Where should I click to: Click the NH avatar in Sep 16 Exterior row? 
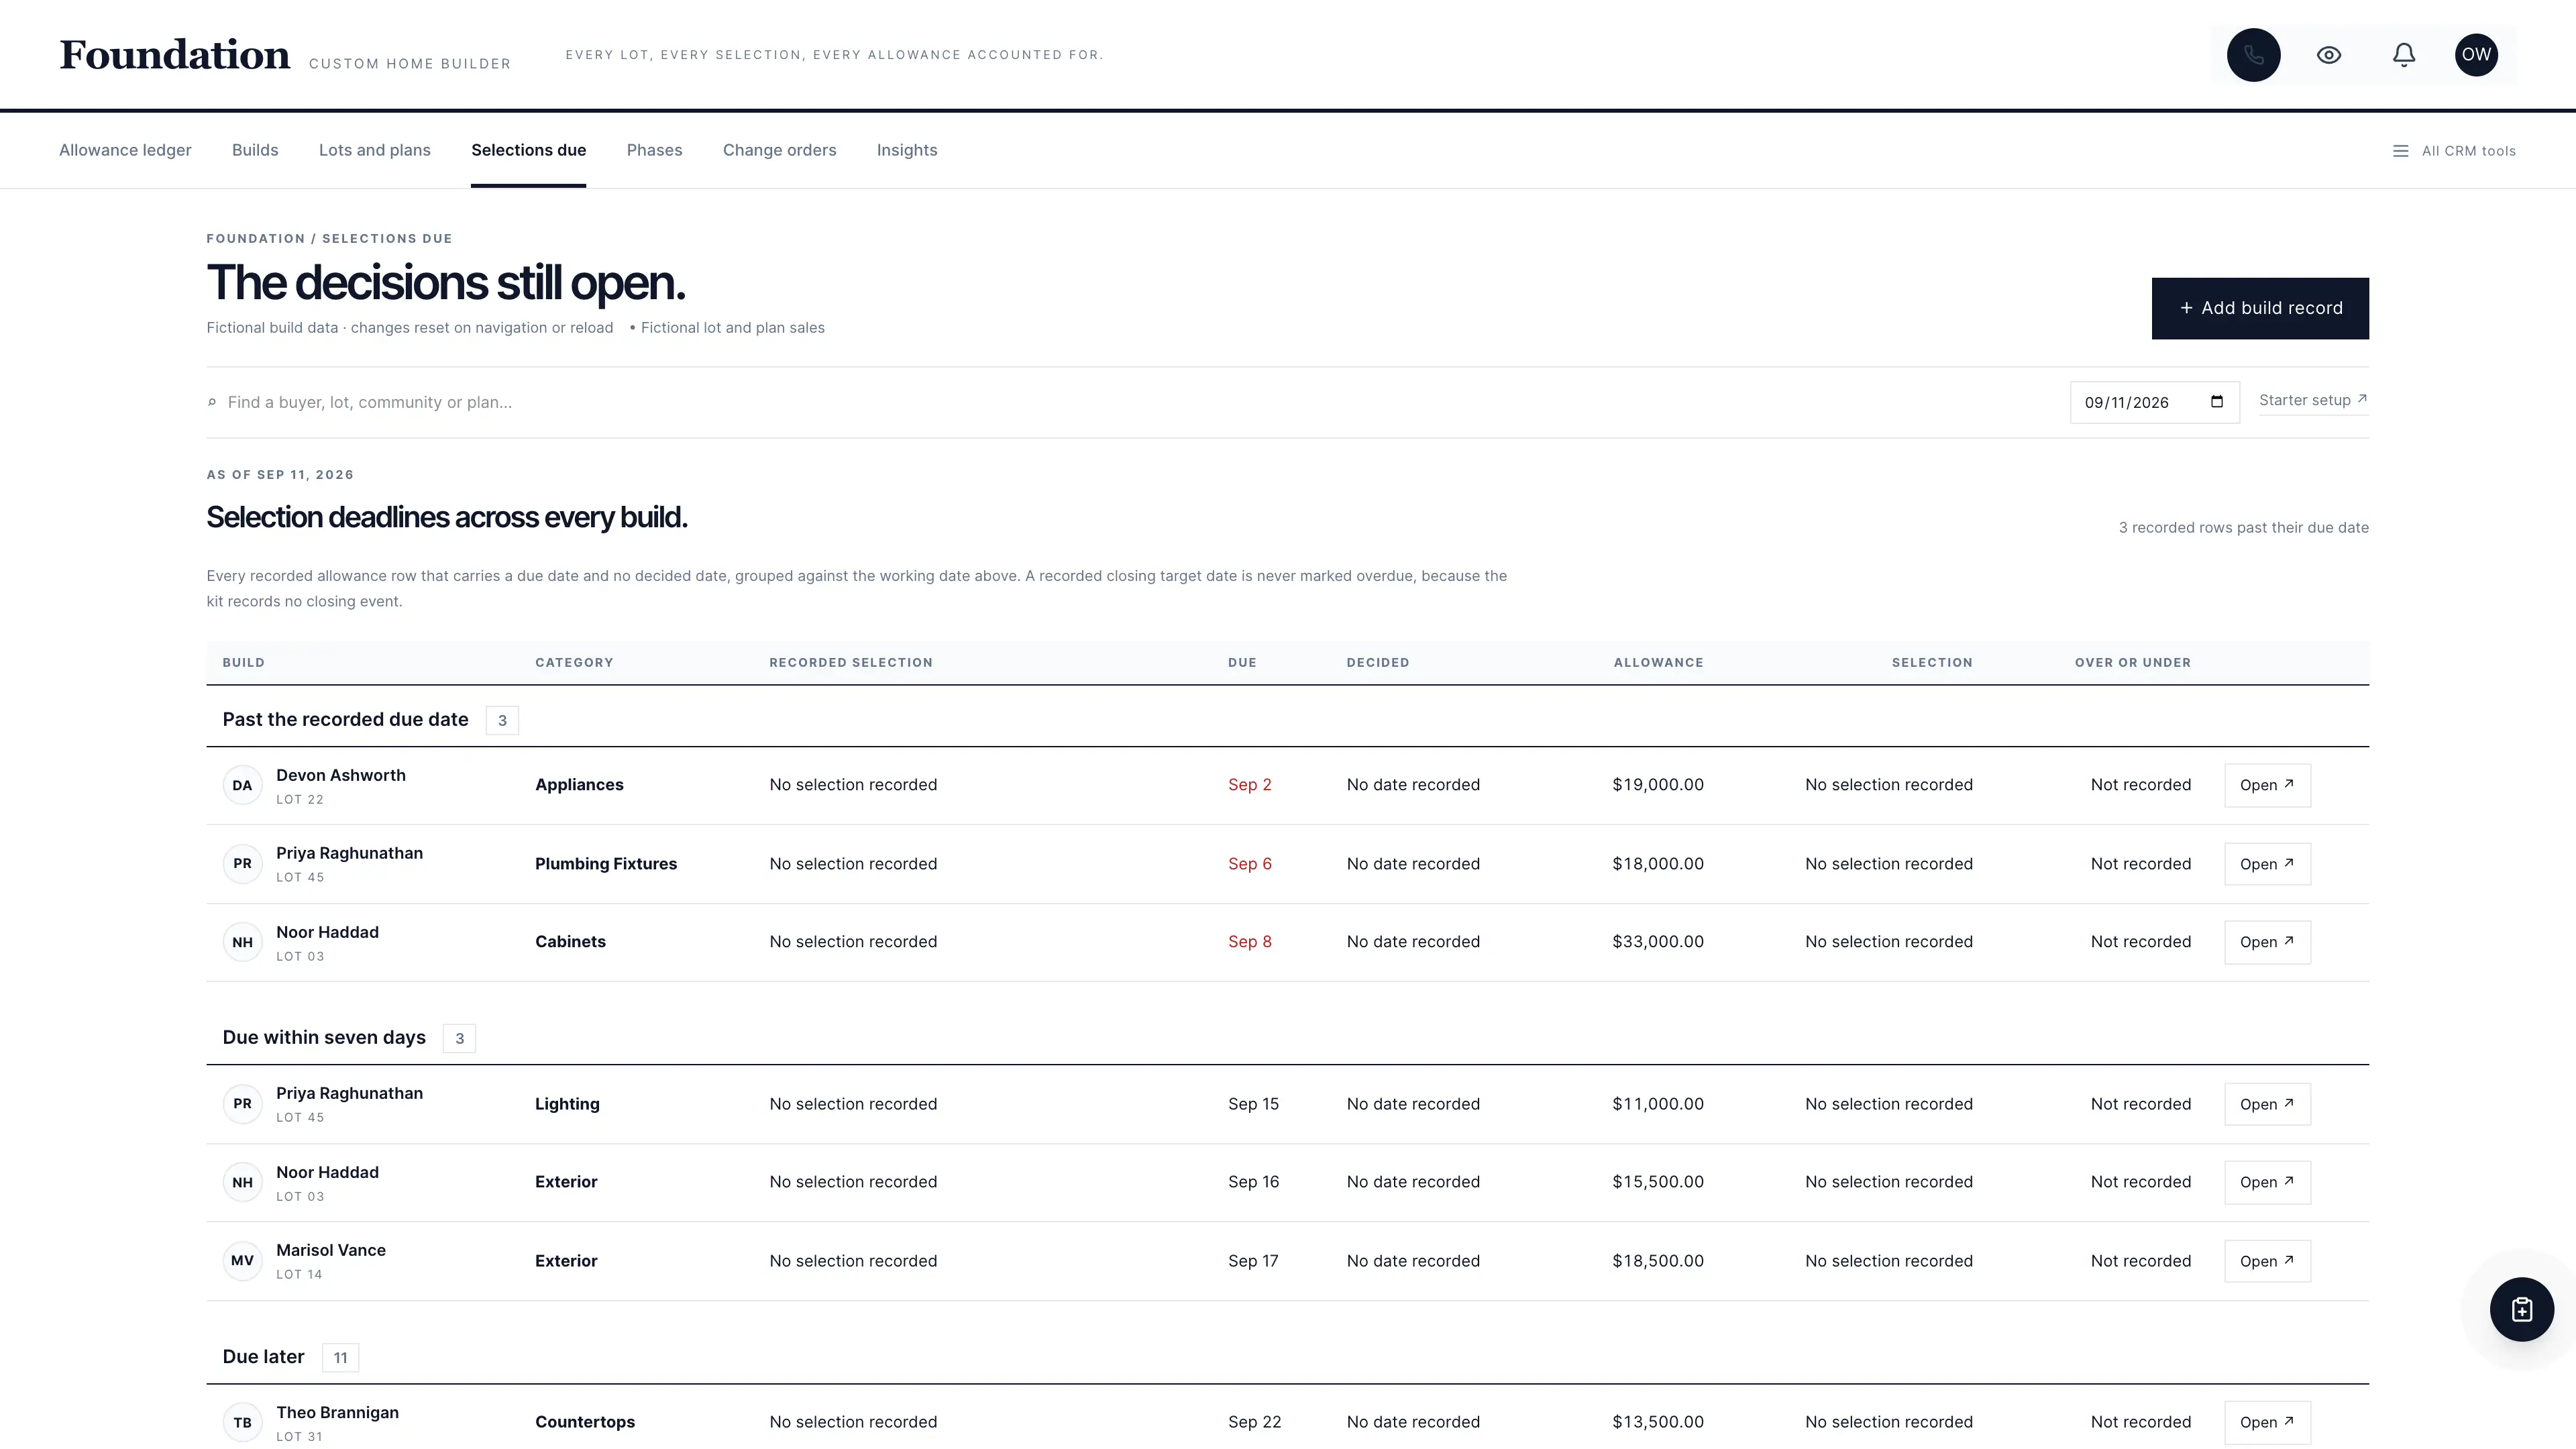coord(242,1182)
